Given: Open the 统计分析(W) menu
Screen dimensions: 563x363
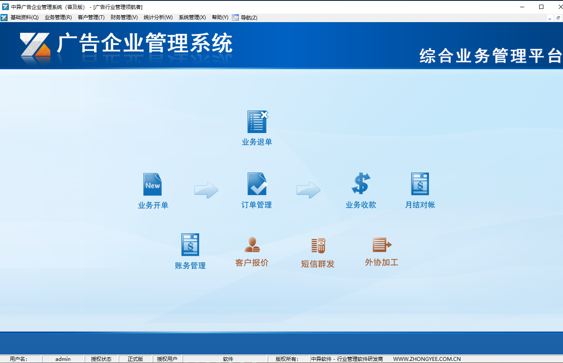Looking at the screenshot, I should click(158, 17).
